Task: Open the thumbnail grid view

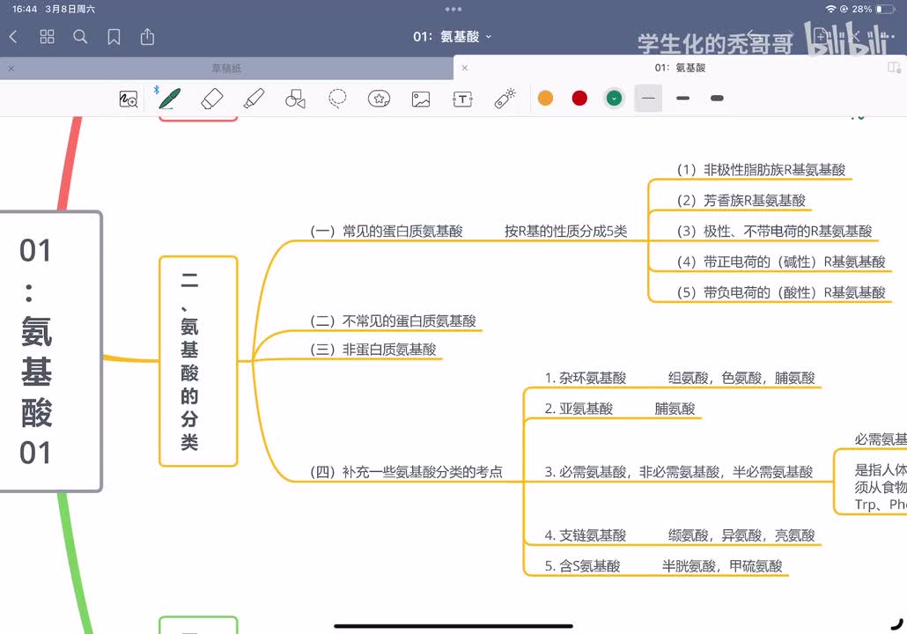Action: click(x=47, y=37)
